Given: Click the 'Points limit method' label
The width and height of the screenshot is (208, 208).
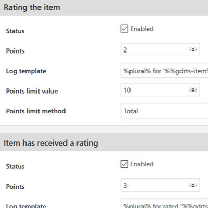Looking at the screenshot, I should [x=36, y=111].
